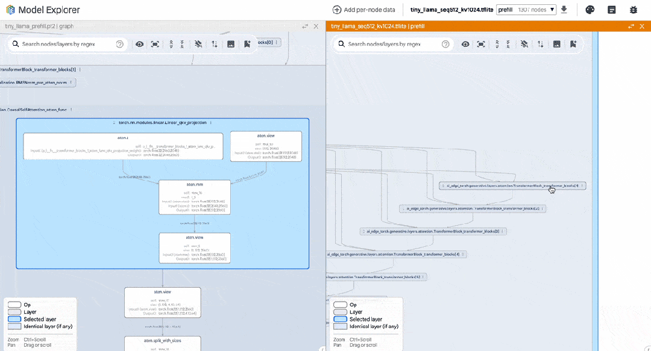This screenshot has height=351, width=651.
Task: Open the color theme palette icon
Action: (x=590, y=10)
